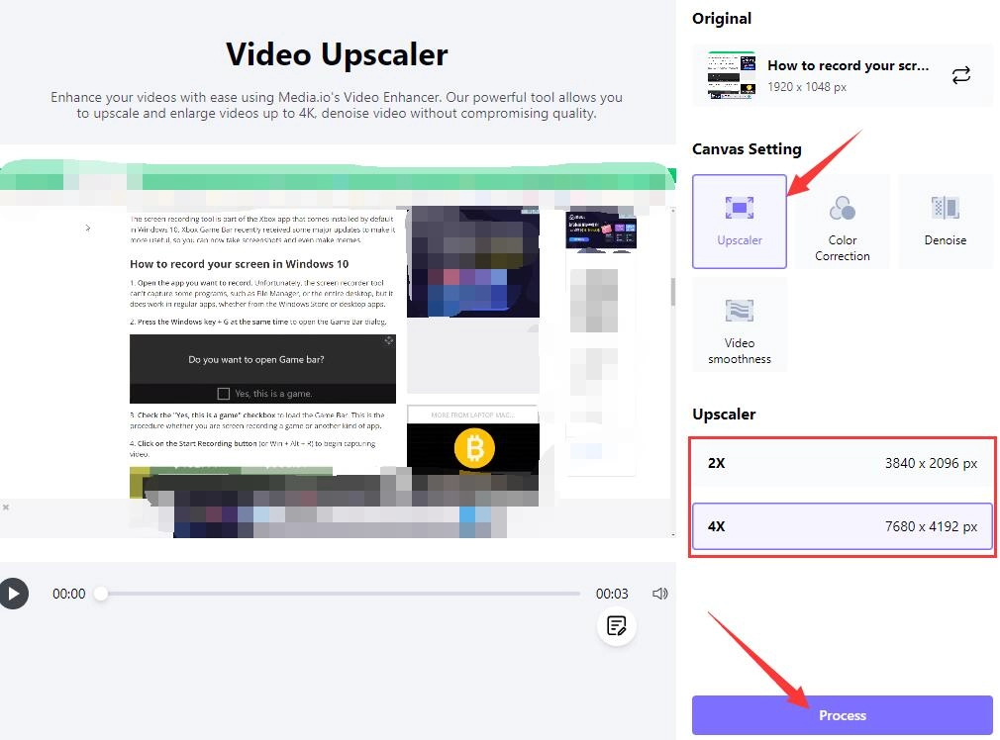Click the original video thumbnail

click(x=731, y=75)
